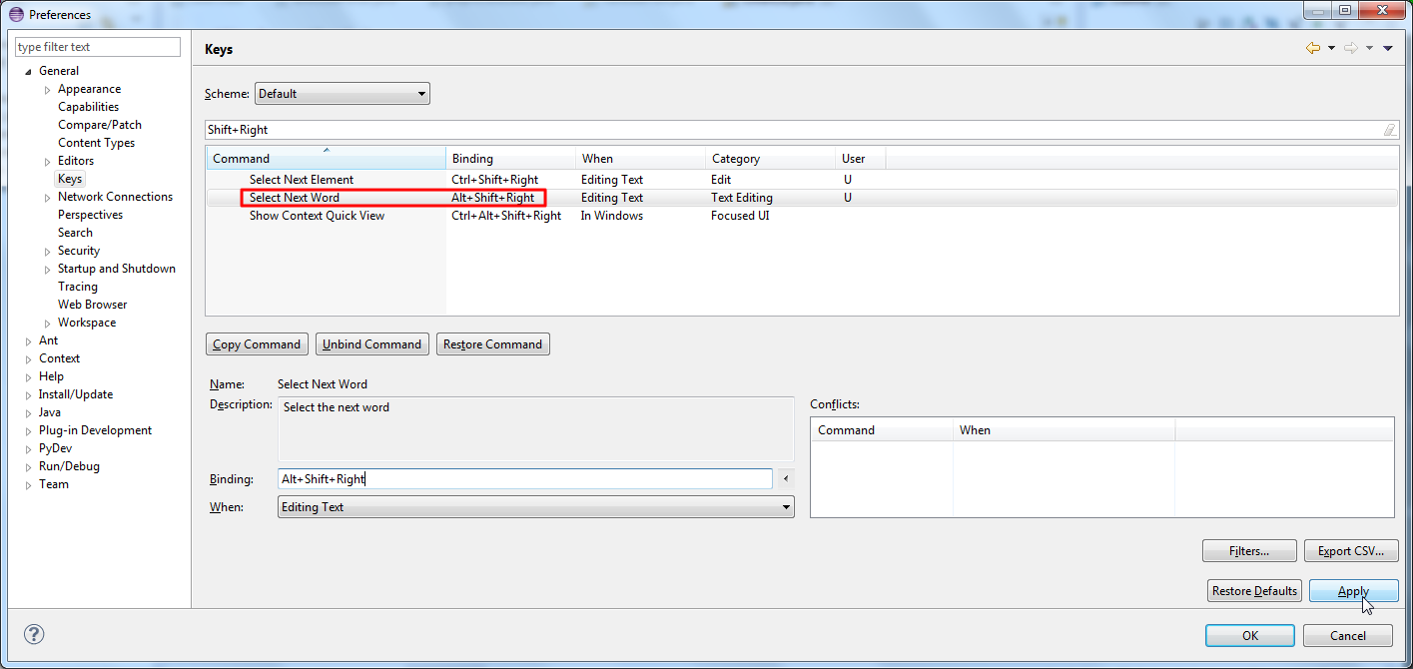
Task: Click the Ctrl+Shift+Right binding cell
Action: [494, 180]
